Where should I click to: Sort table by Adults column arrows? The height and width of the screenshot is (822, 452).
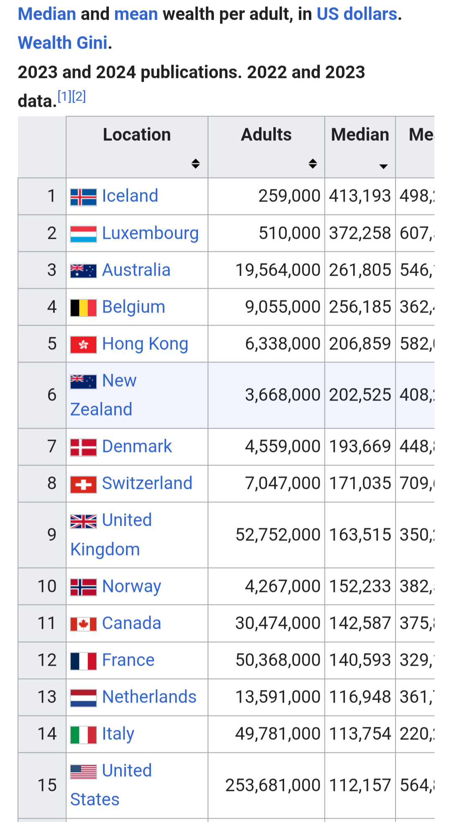pyautogui.click(x=313, y=163)
